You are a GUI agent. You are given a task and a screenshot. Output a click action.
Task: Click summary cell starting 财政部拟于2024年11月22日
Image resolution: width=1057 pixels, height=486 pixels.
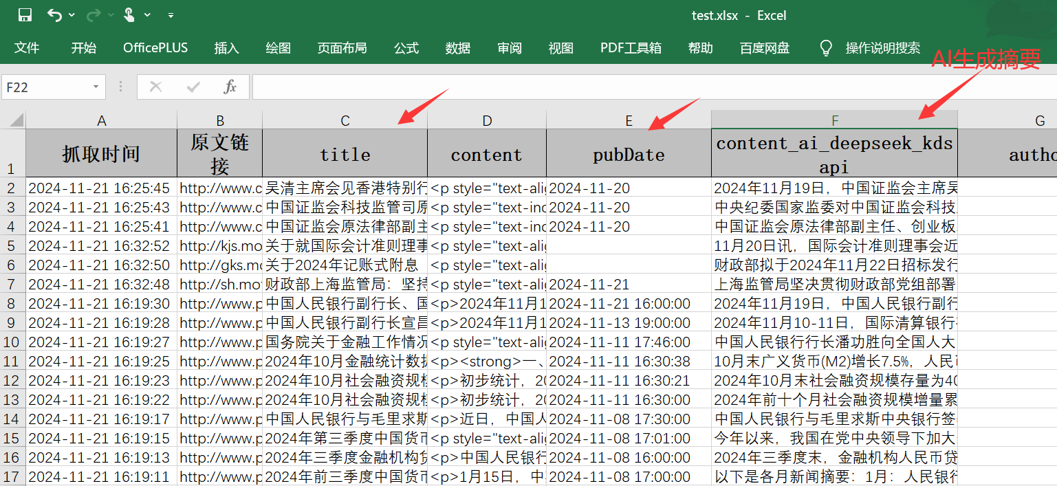[834, 265]
